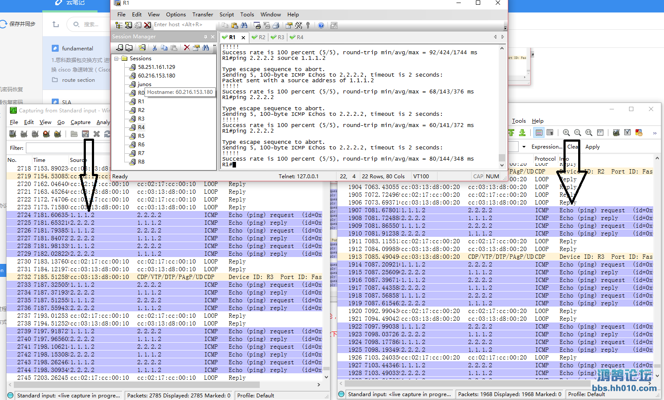Open the Script menu in SecureCRT
This screenshot has height=400, width=664.
[227, 14]
